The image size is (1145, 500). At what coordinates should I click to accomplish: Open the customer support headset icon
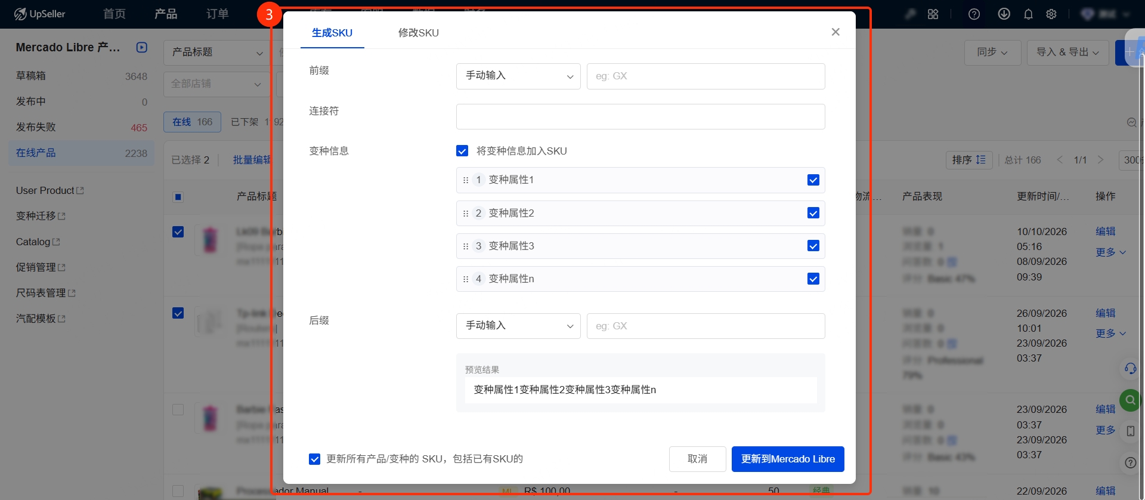pos(1130,368)
